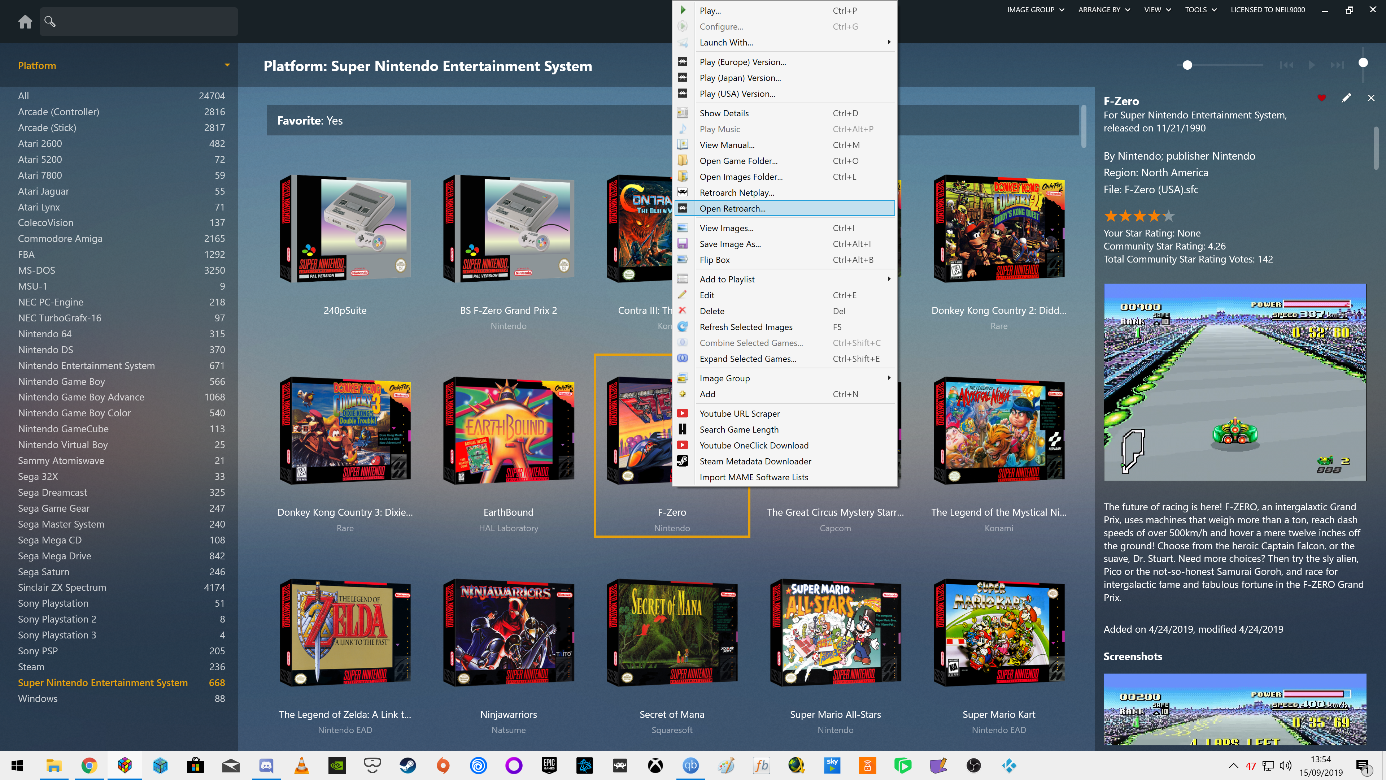1386x780 pixels.
Task: Toggle the red heart favorite for F-Zero
Action: tap(1321, 98)
